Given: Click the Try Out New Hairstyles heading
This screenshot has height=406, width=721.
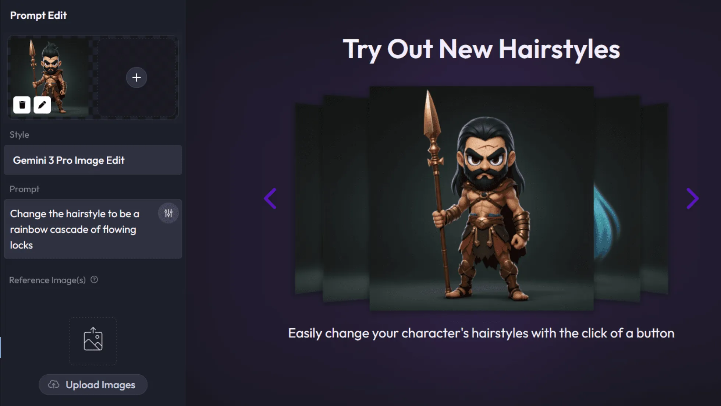Looking at the screenshot, I should coord(481,49).
